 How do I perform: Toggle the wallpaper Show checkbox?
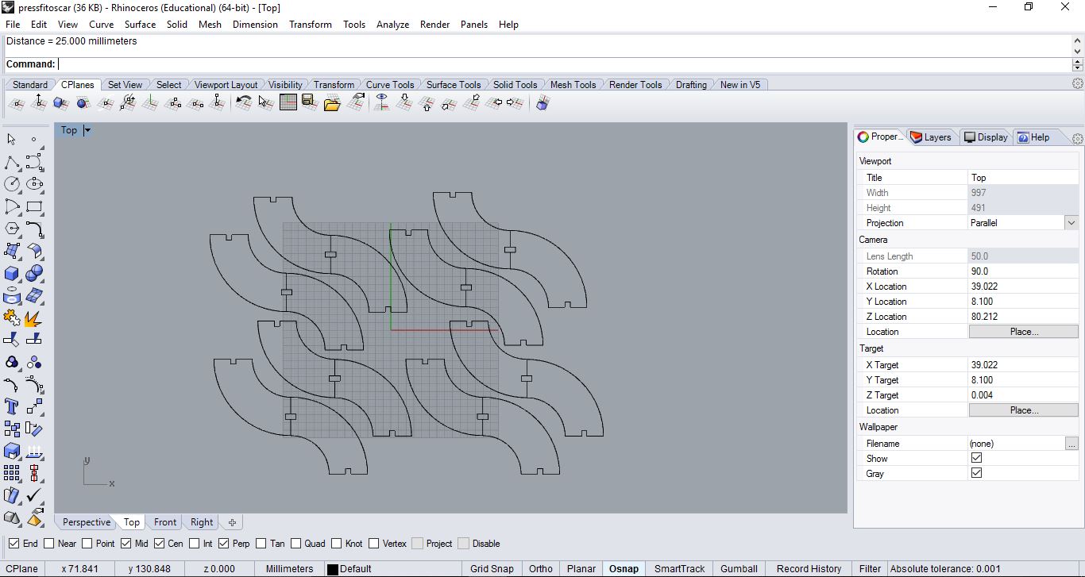click(976, 458)
